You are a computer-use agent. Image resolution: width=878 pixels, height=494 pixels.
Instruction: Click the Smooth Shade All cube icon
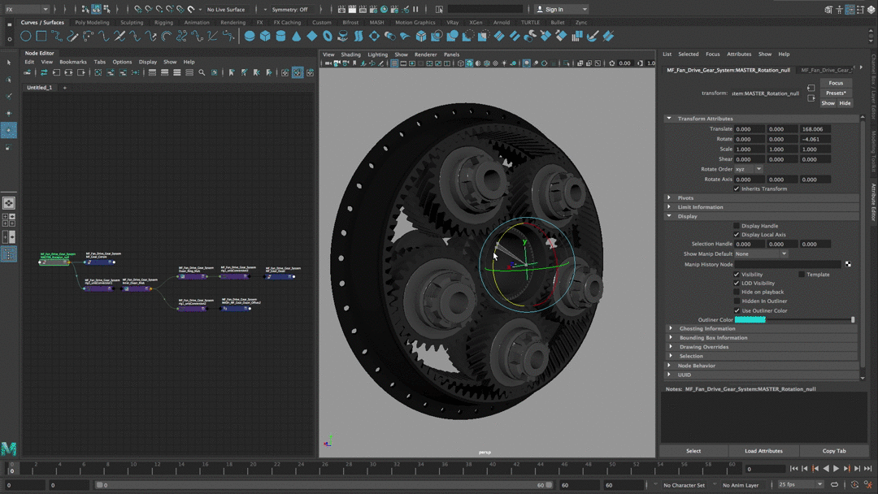tap(469, 63)
